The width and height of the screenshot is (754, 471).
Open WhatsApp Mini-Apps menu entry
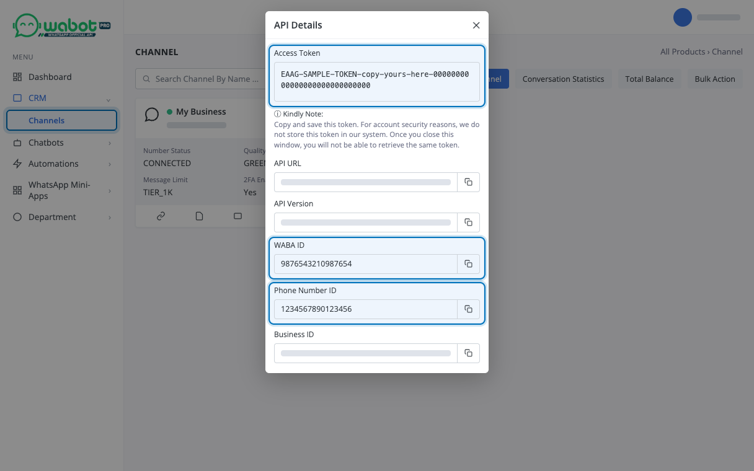61,190
